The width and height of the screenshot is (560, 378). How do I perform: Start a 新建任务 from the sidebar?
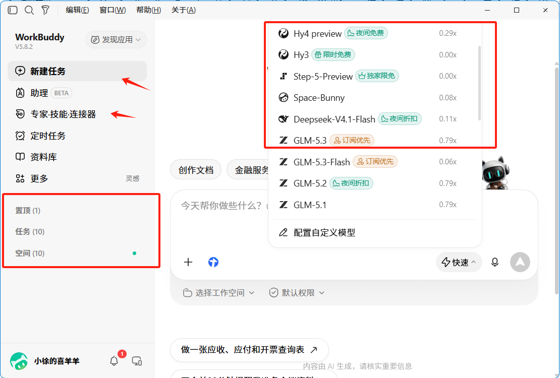point(77,71)
